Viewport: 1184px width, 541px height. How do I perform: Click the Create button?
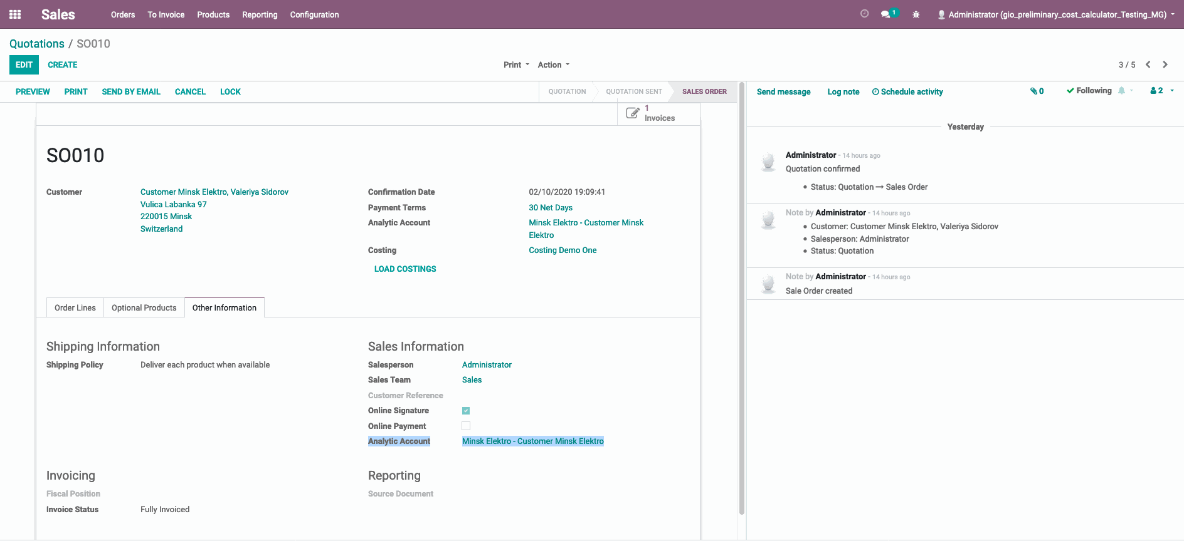(x=63, y=64)
